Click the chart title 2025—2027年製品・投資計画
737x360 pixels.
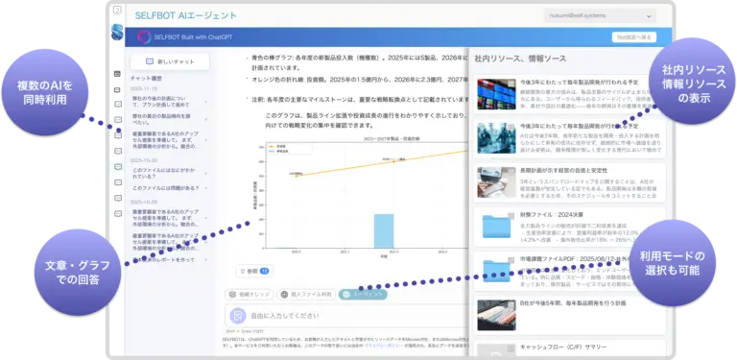(x=392, y=139)
